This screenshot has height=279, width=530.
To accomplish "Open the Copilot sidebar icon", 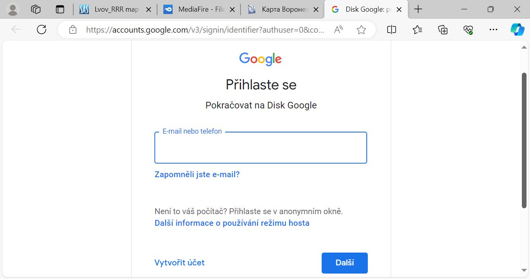I will (x=517, y=30).
